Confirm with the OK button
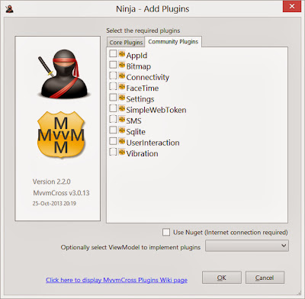 pyautogui.click(x=222, y=278)
